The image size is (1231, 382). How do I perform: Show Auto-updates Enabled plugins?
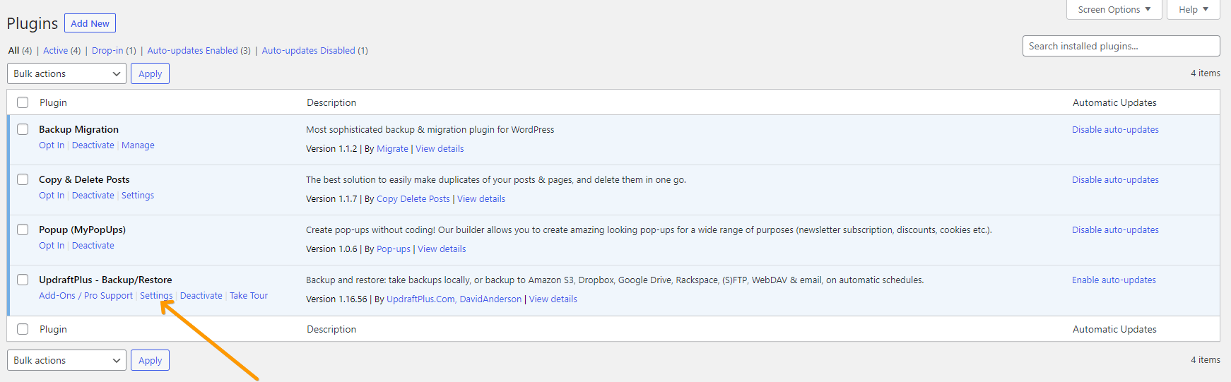192,50
